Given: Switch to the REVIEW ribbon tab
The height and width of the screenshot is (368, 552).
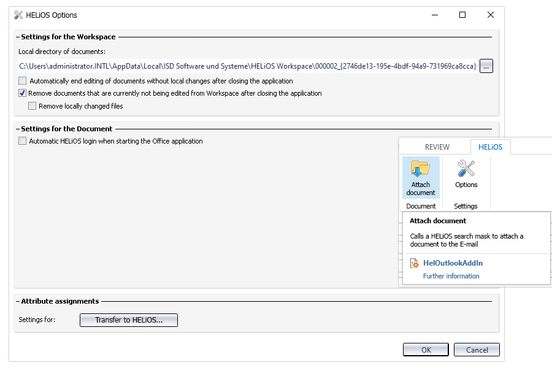Looking at the screenshot, I should point(437,147).
